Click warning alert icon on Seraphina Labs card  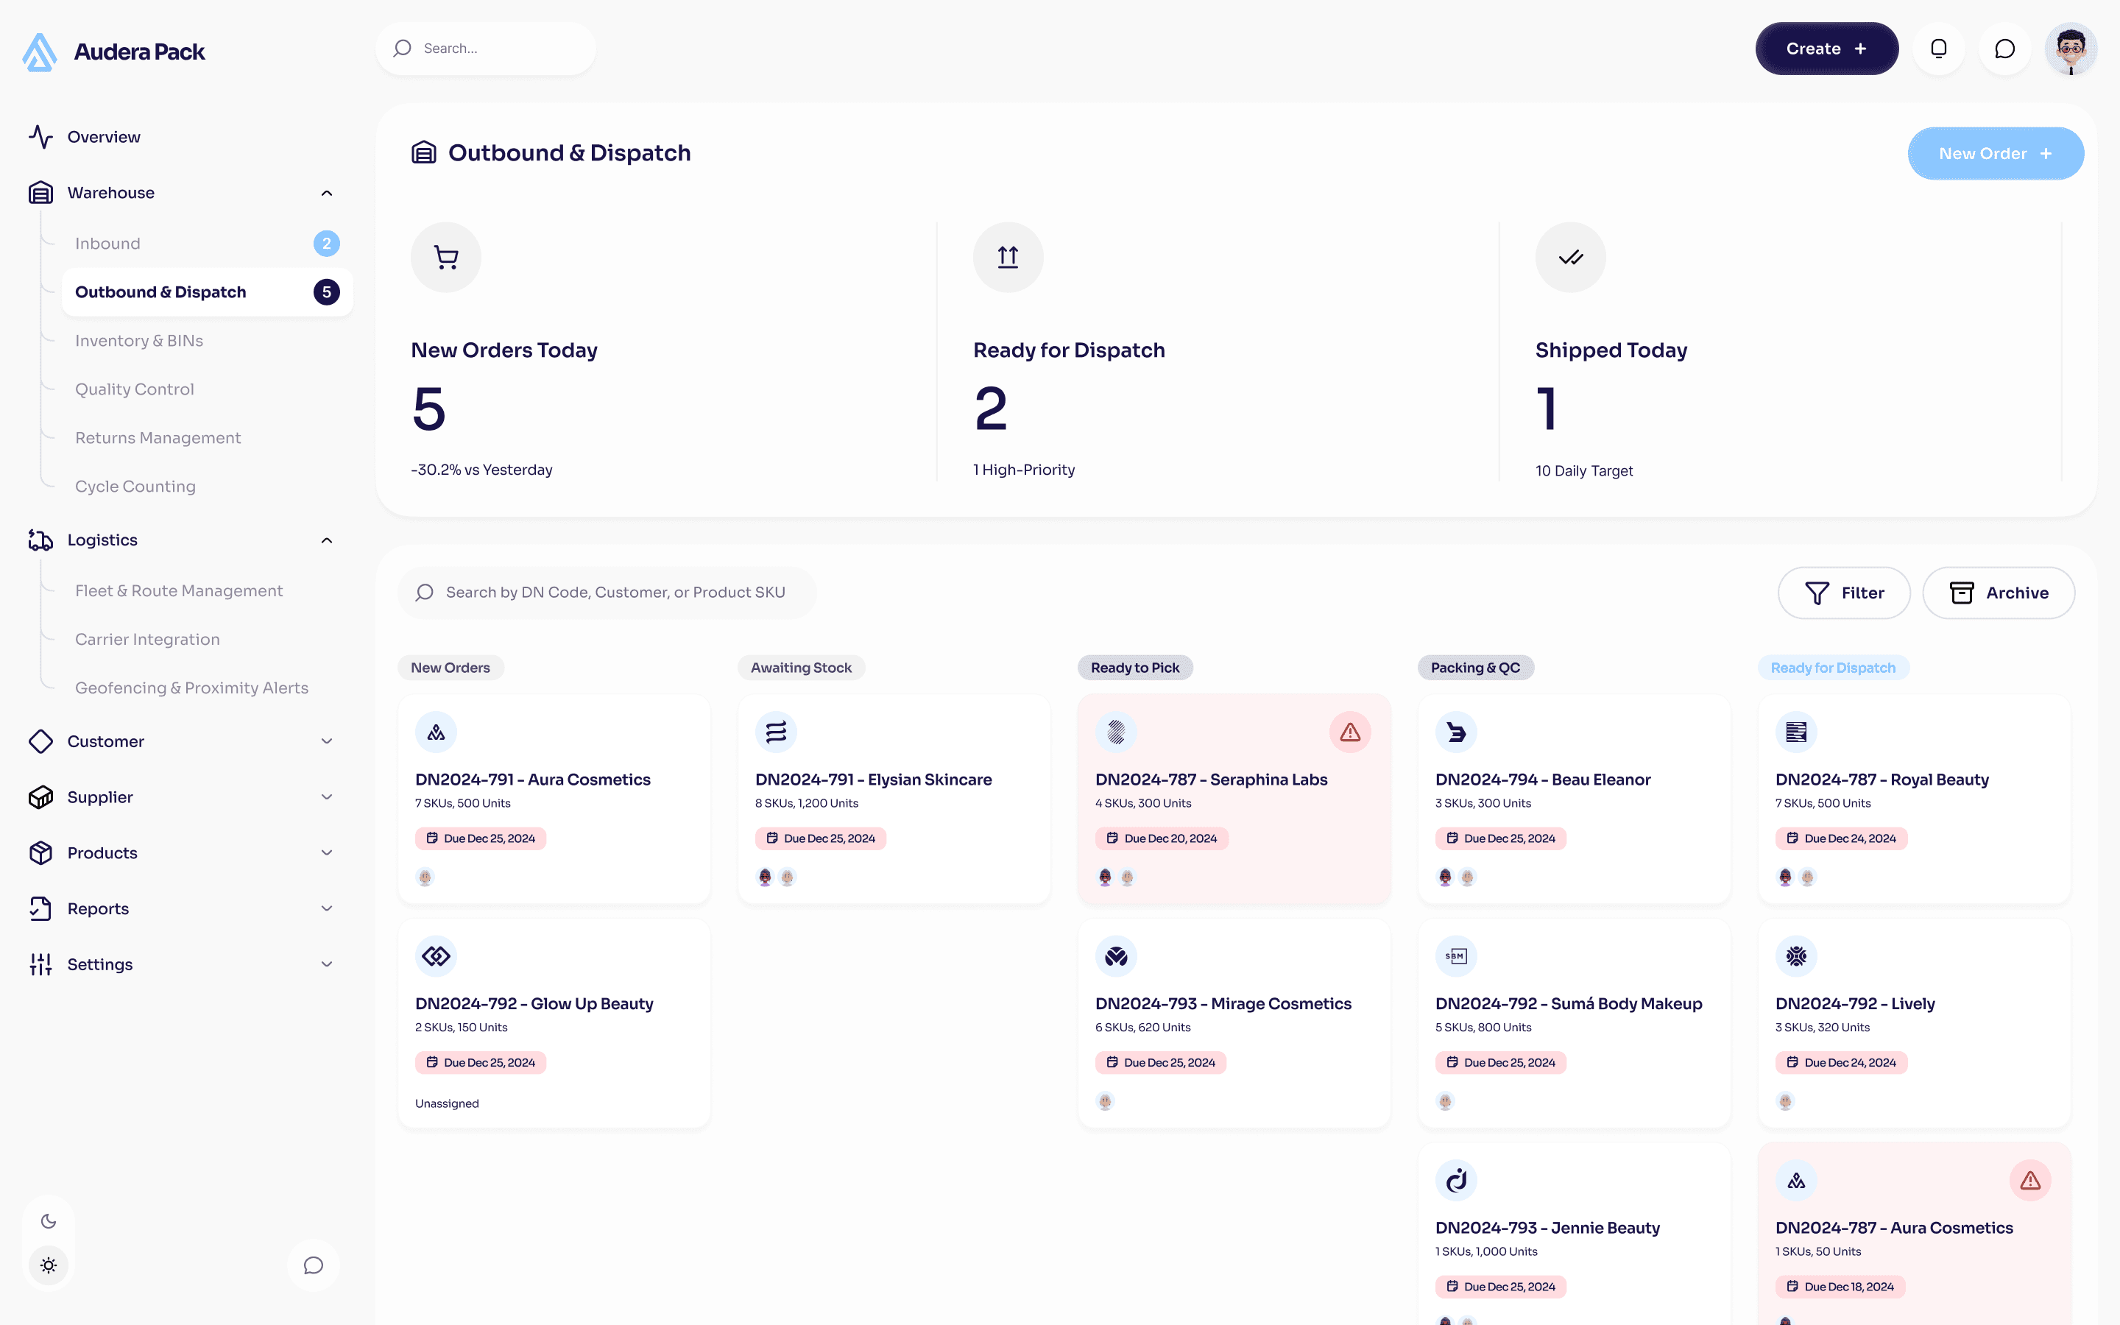click(x=1350, y=732)
